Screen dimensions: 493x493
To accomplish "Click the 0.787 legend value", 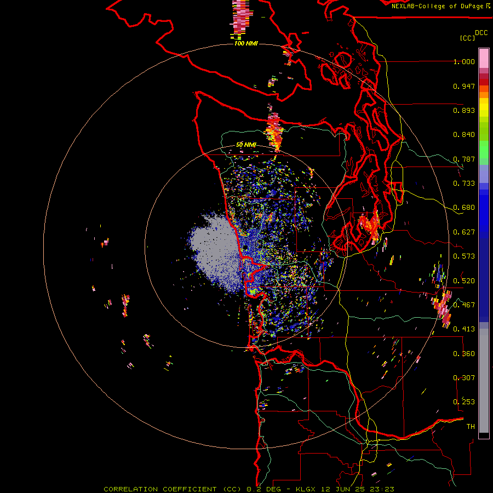I will (x=464, y=159).
